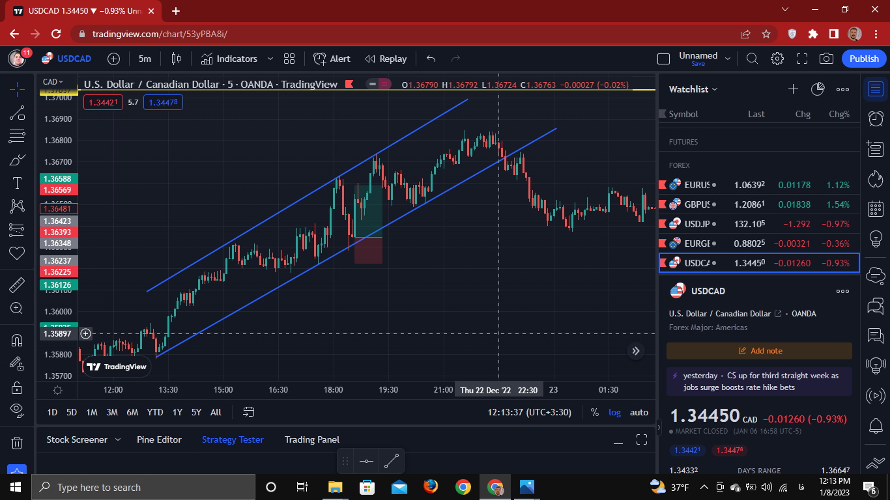Image resolution: width=890 pixels, height=500 pixels.
Task: Open the Alerts panel alarm clock icon
Action: coord(876,118)
